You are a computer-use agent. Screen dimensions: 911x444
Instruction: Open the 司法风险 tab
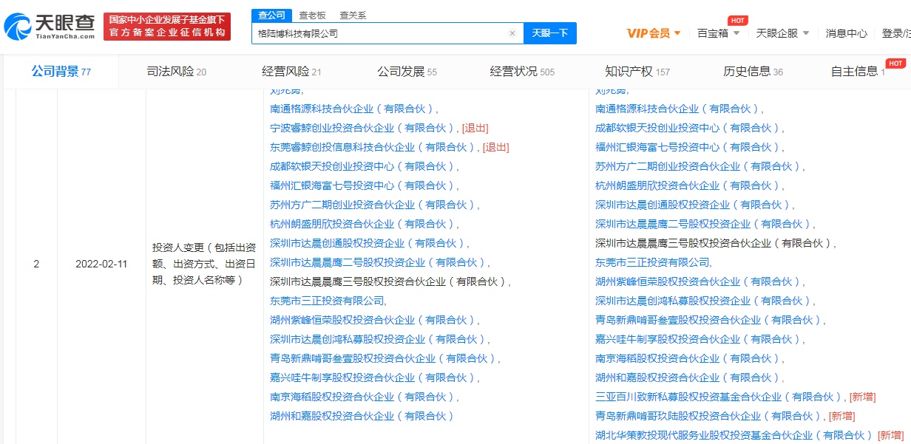click(177, 72)
